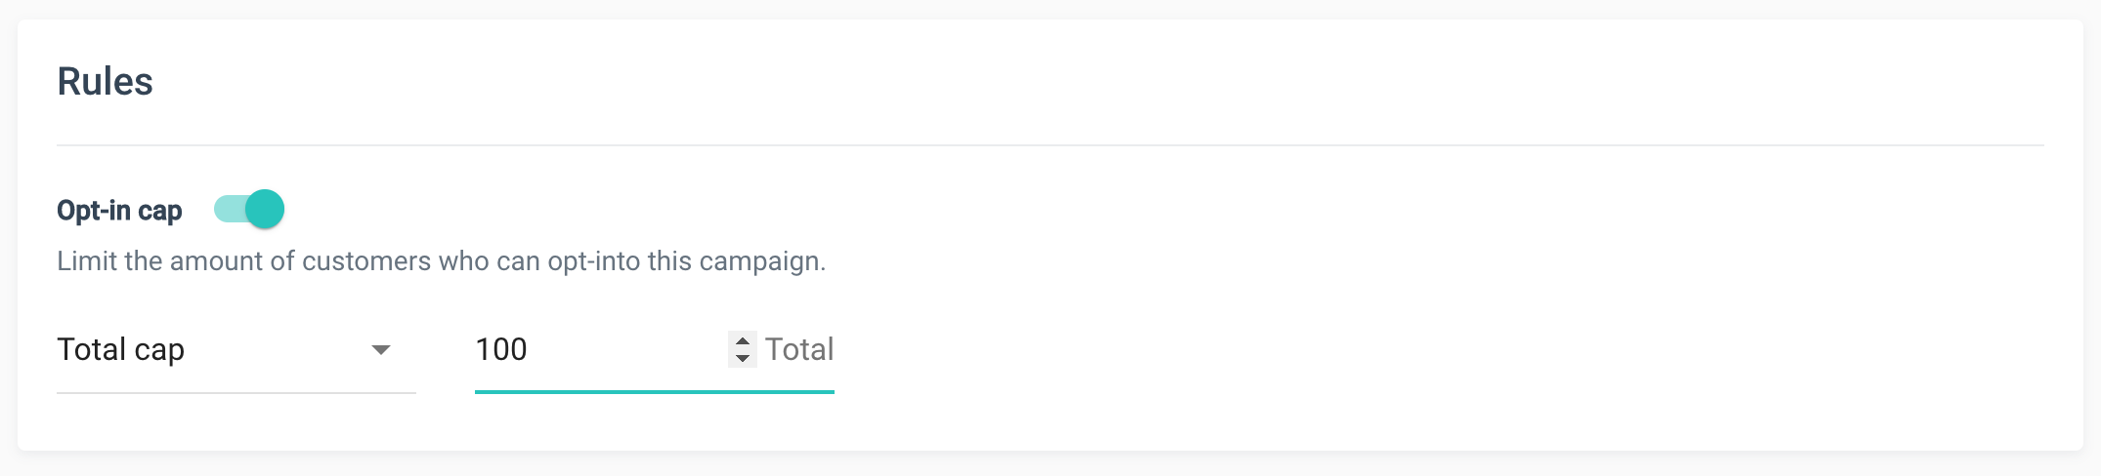Select the "Total cap" text in the combo box

[121, 350]
